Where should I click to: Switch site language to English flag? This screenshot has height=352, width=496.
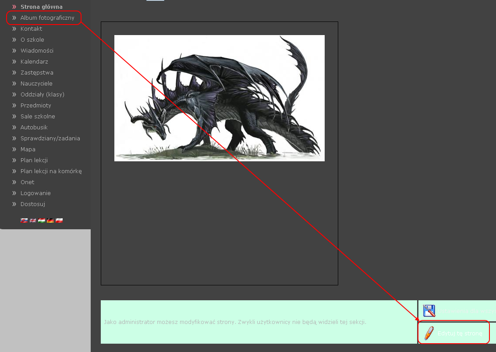point(33,220)
